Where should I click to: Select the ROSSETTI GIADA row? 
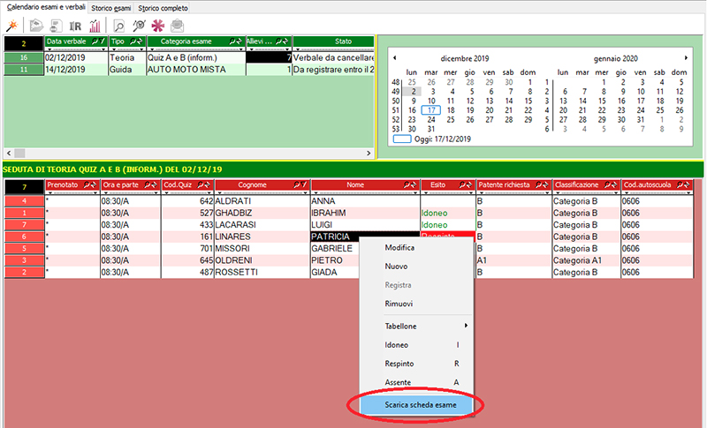pyautogui.click(x=265, y=272)
